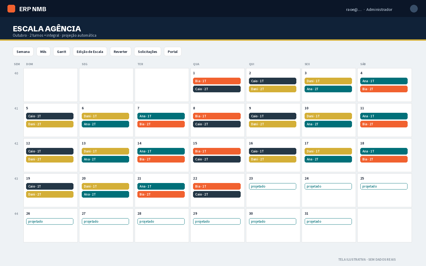Select Ana · 2T shift on day 6

105,124
